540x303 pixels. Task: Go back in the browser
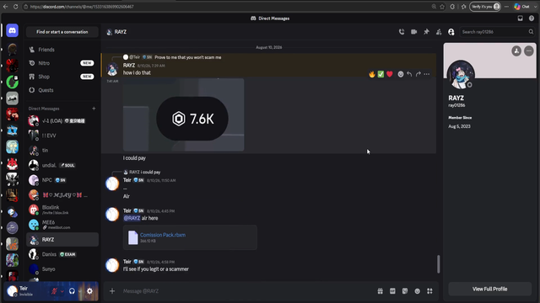point(6,7)
